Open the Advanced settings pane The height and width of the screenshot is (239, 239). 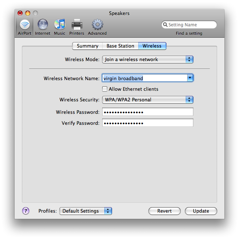point(97,27)
